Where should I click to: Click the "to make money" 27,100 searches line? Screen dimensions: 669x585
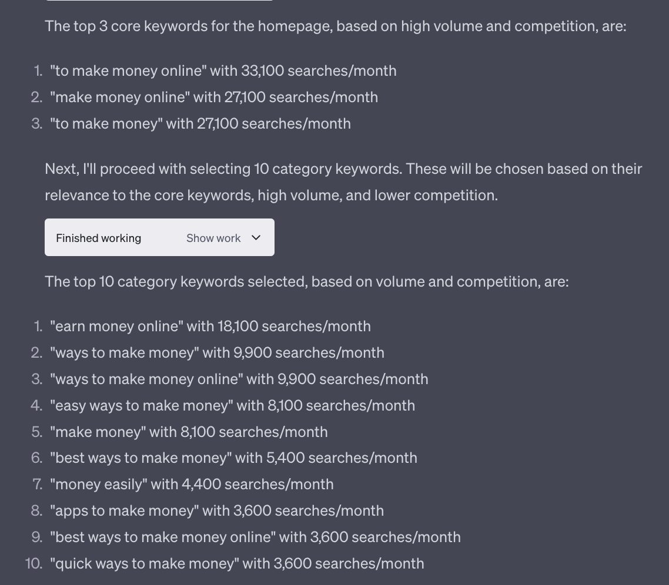click(x=200, y=123)
